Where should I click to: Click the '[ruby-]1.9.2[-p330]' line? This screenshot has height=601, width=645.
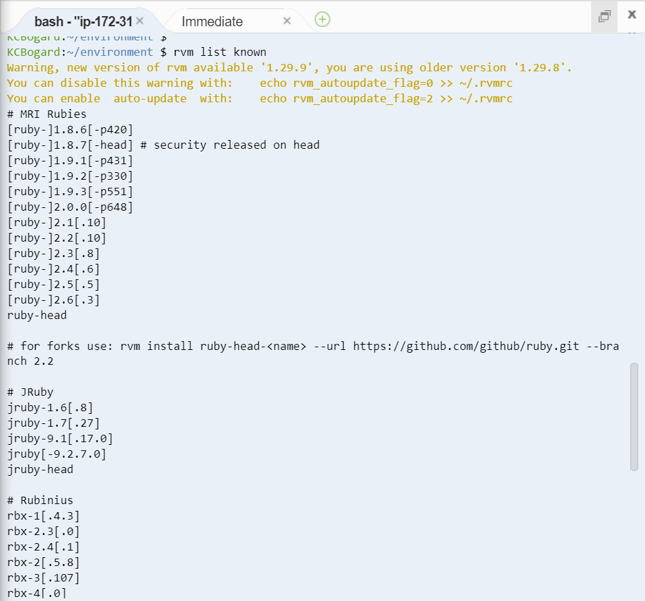tap(70, 176)
